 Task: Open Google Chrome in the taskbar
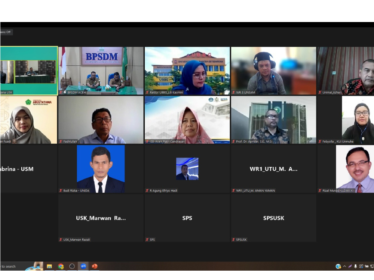coord(61,266)
